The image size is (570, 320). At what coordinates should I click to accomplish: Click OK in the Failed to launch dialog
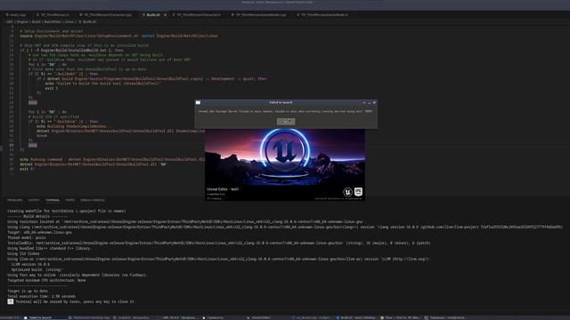(x=286, y=122)
